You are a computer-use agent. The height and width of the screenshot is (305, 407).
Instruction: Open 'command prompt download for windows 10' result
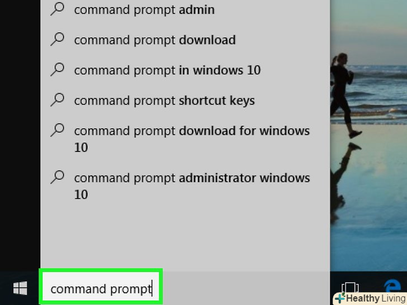click(x=185, y=139)
